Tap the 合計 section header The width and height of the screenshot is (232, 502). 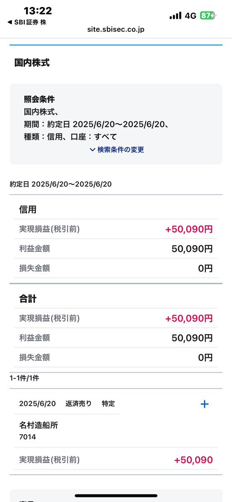point(28,299)
